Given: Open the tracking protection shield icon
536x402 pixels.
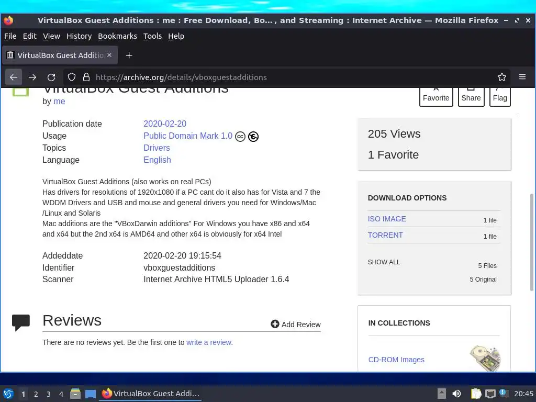Looking at the screenshot, I should 71,77.
